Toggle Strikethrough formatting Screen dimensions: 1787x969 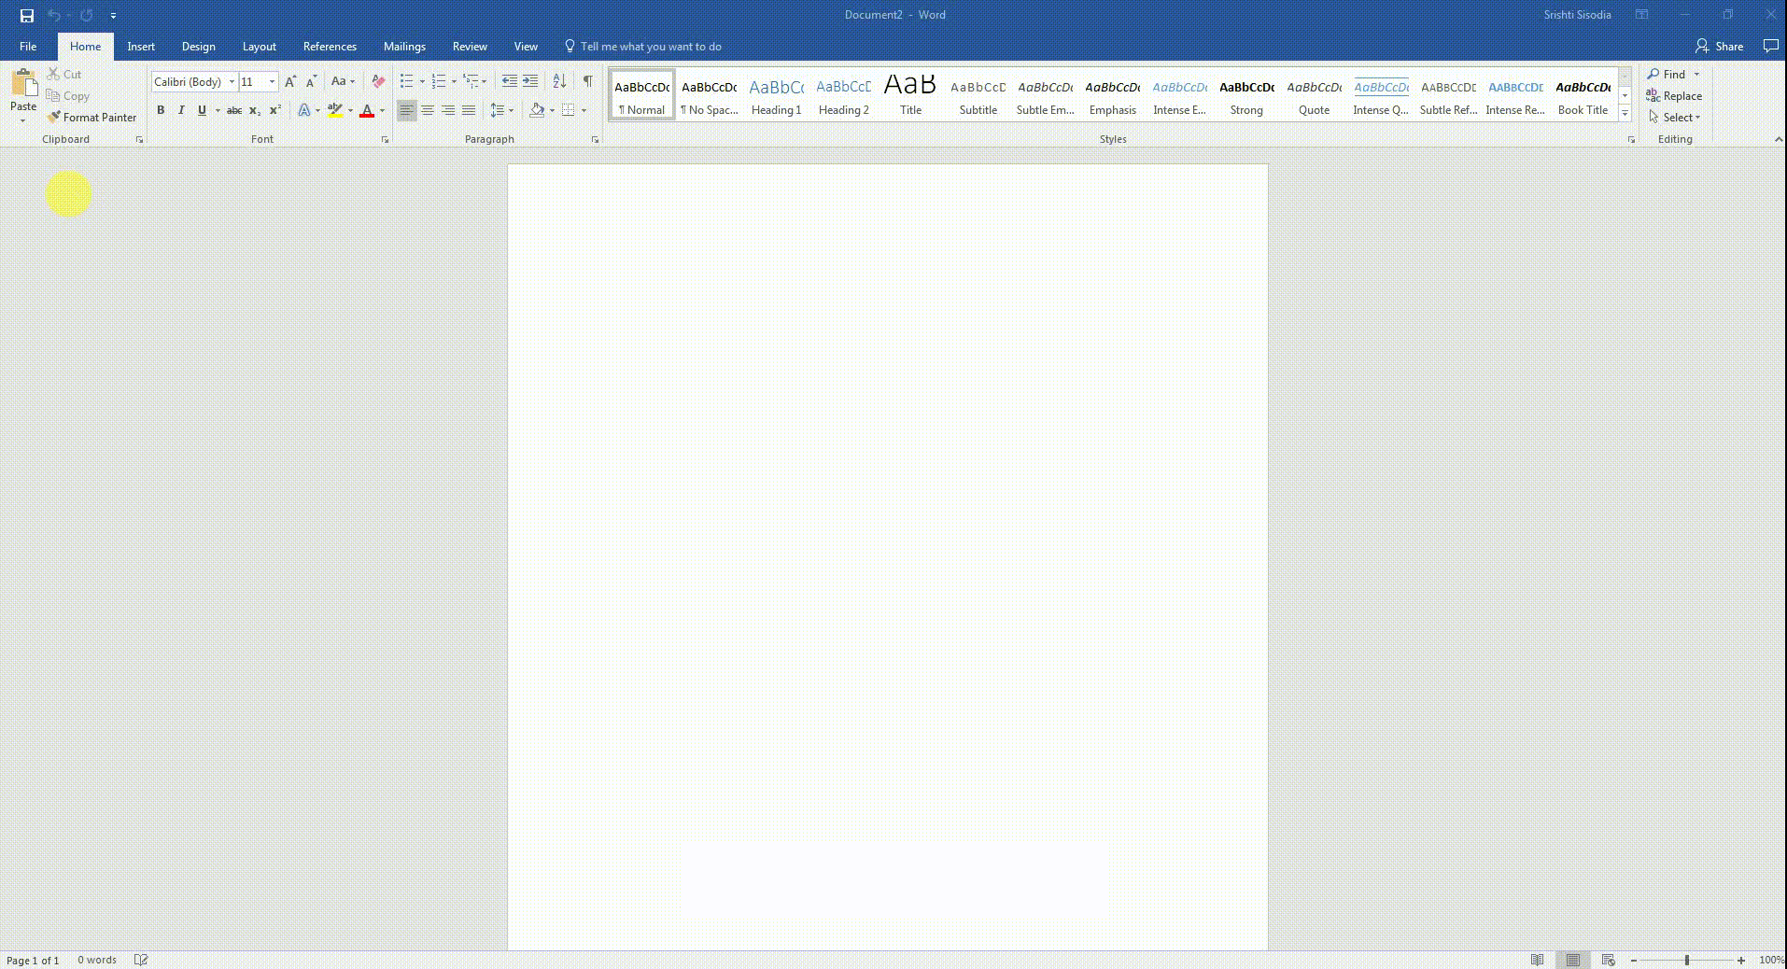[234, 110]
